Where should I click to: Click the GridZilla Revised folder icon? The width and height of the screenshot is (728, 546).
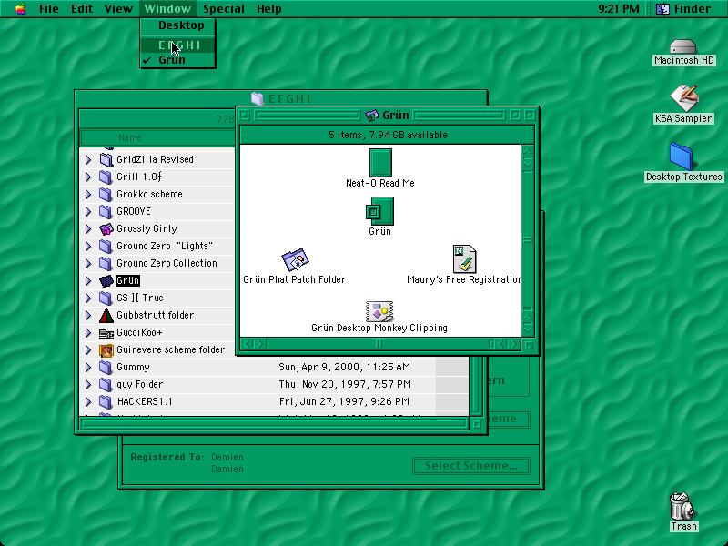coord(106,160)
